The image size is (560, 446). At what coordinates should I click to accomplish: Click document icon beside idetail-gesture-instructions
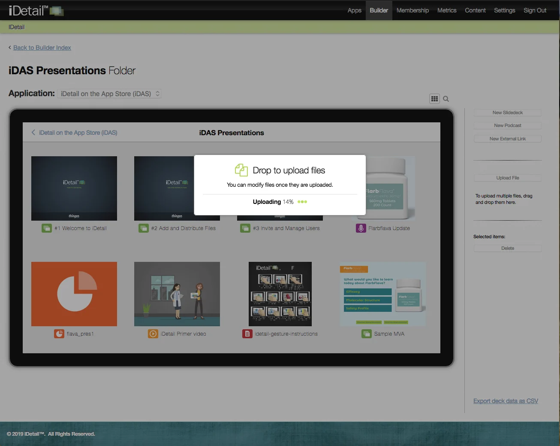pos(247,334)
